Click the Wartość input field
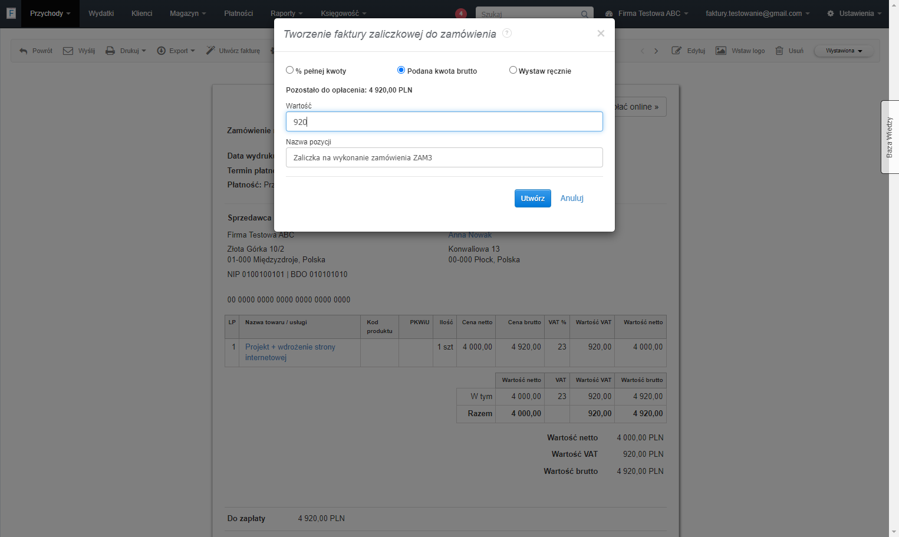Viewport: 899px width, 537px height. click(x=444, y=121)
